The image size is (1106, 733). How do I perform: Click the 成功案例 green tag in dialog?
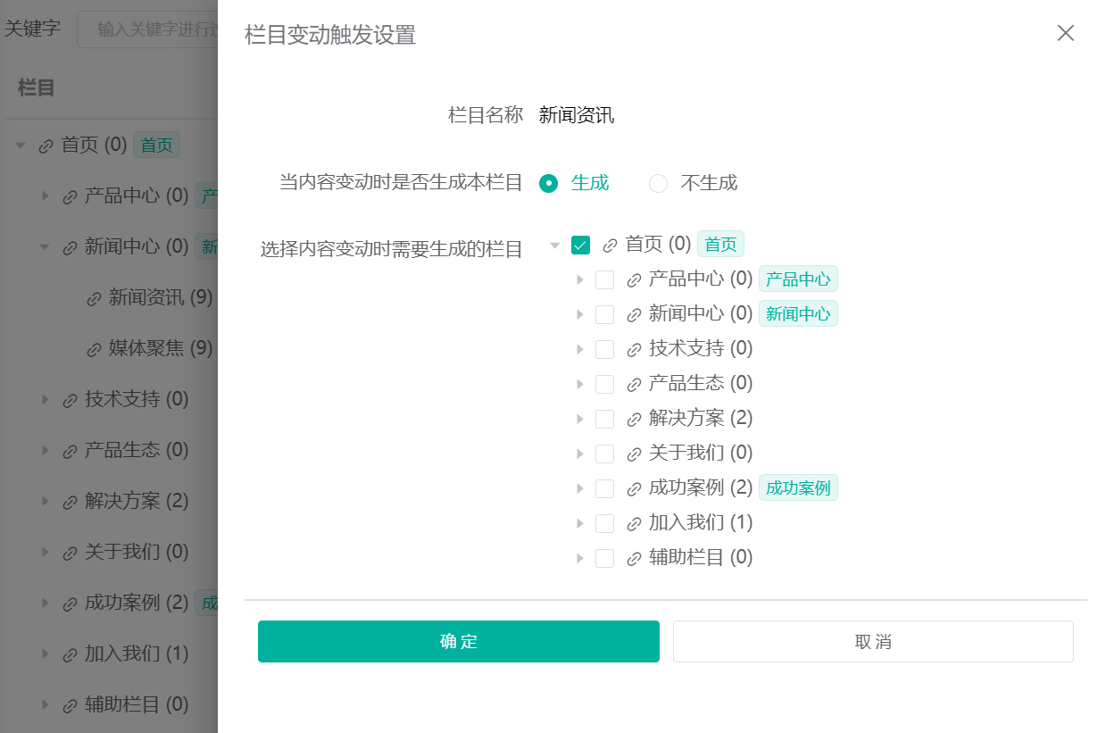[x=798, y=487]
